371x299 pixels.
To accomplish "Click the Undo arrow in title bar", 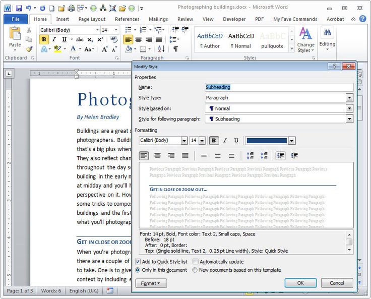I will (28, 8).
